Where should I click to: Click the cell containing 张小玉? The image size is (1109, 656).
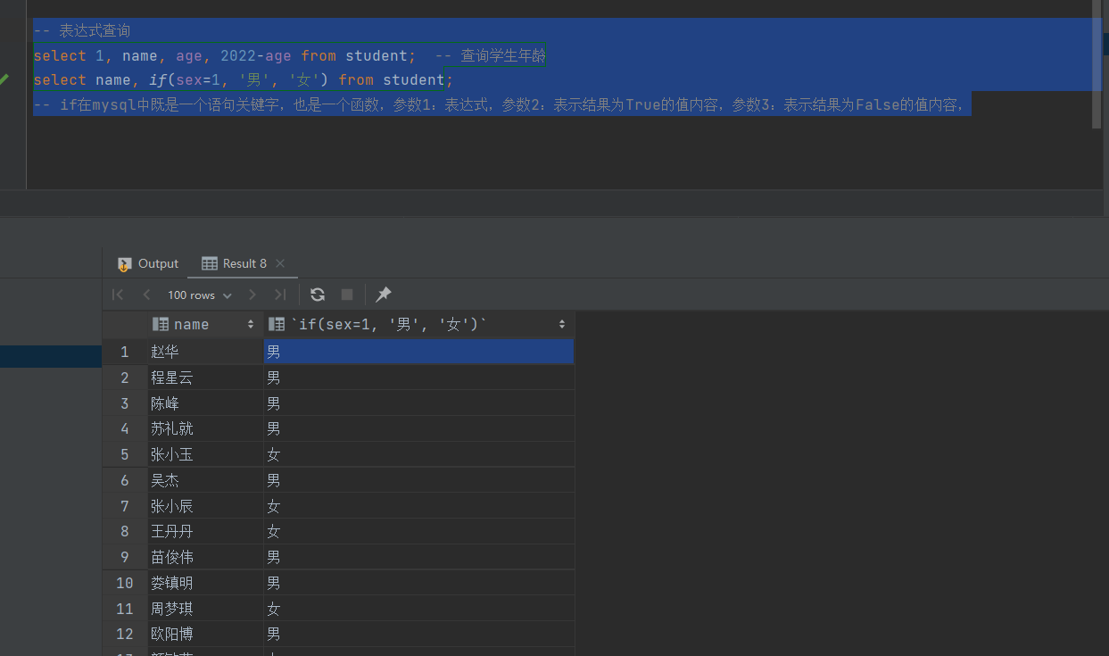pos(172,455)
